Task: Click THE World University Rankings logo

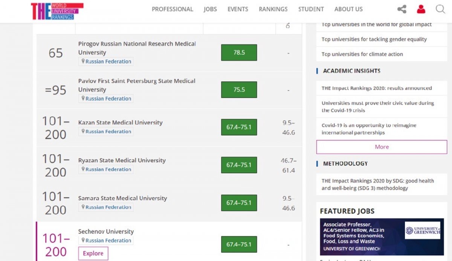Action: click(x=57, y=11)
